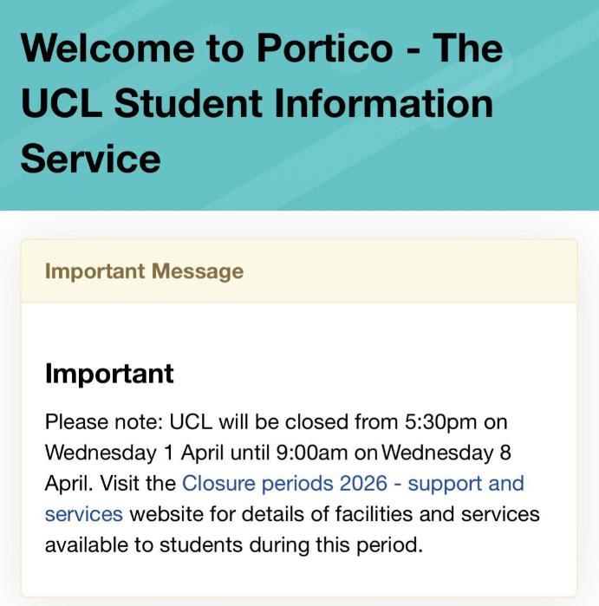Screen dimensions: 599x606
Task: Click the word "Service" ending the title
Action: [x=91, y=159]
